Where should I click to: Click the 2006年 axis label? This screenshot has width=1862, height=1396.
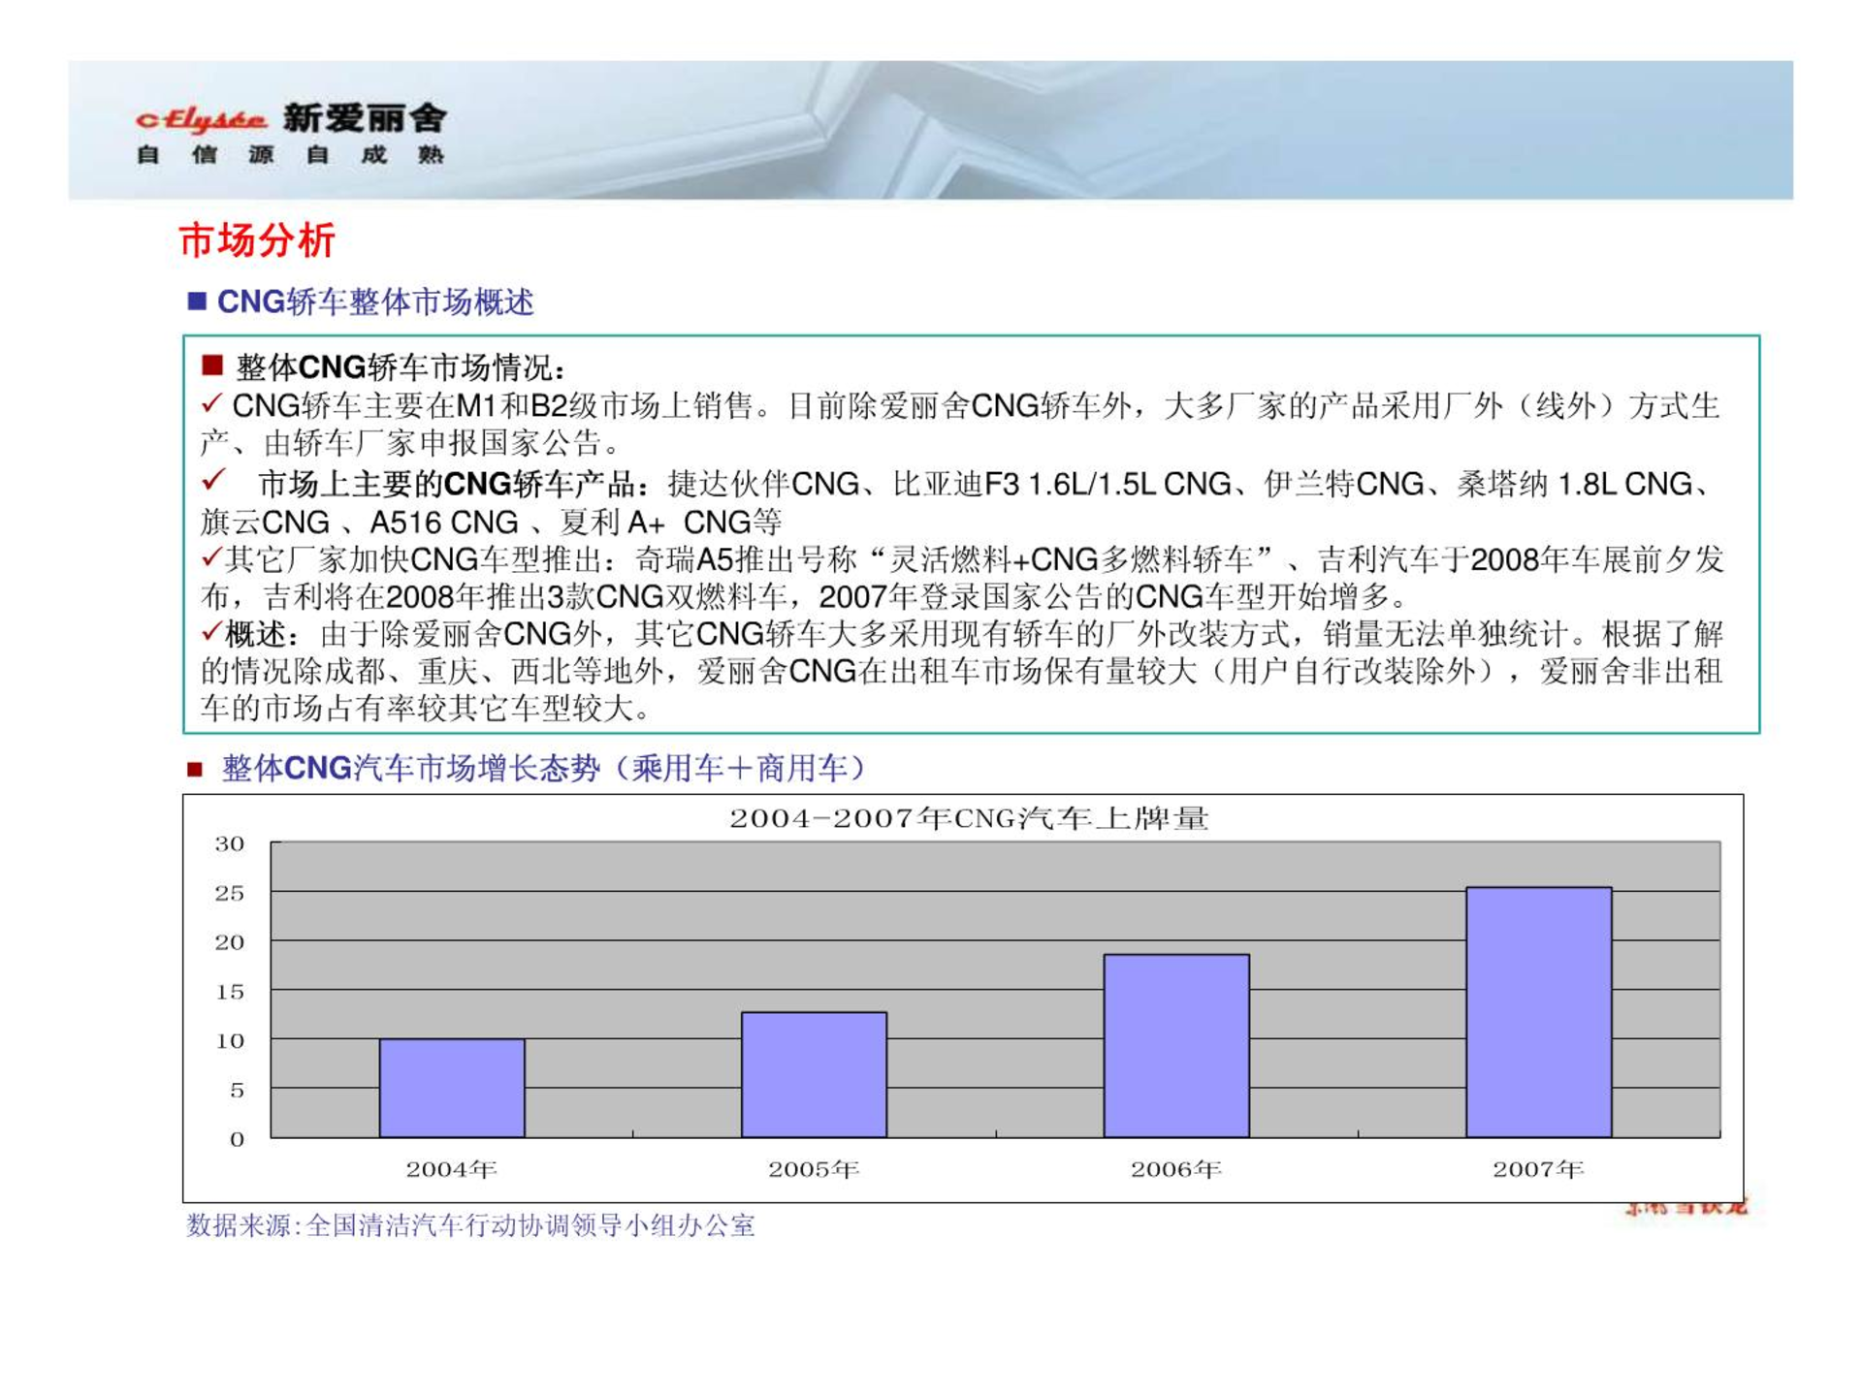point(1176,1169)
